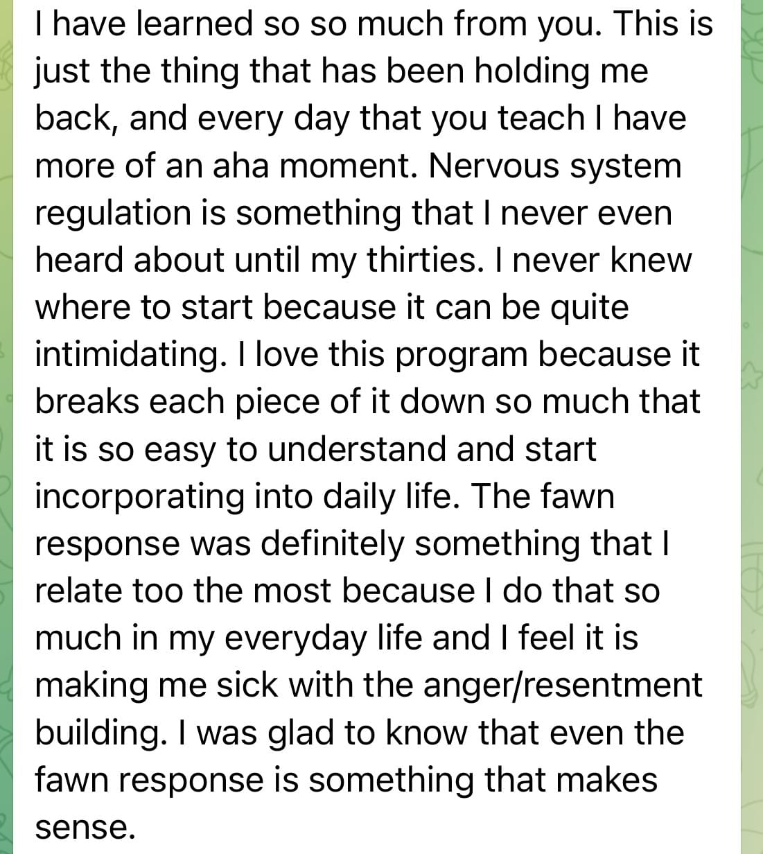
Task: Click the final word "sense."
Action: tap(82, 826)
